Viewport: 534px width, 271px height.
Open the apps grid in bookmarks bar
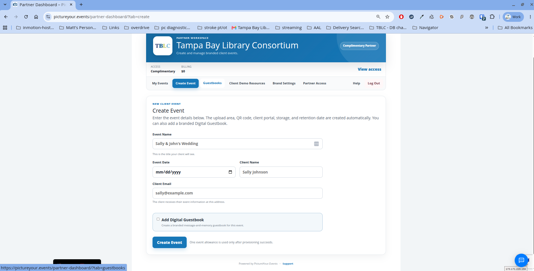(5, 28)
